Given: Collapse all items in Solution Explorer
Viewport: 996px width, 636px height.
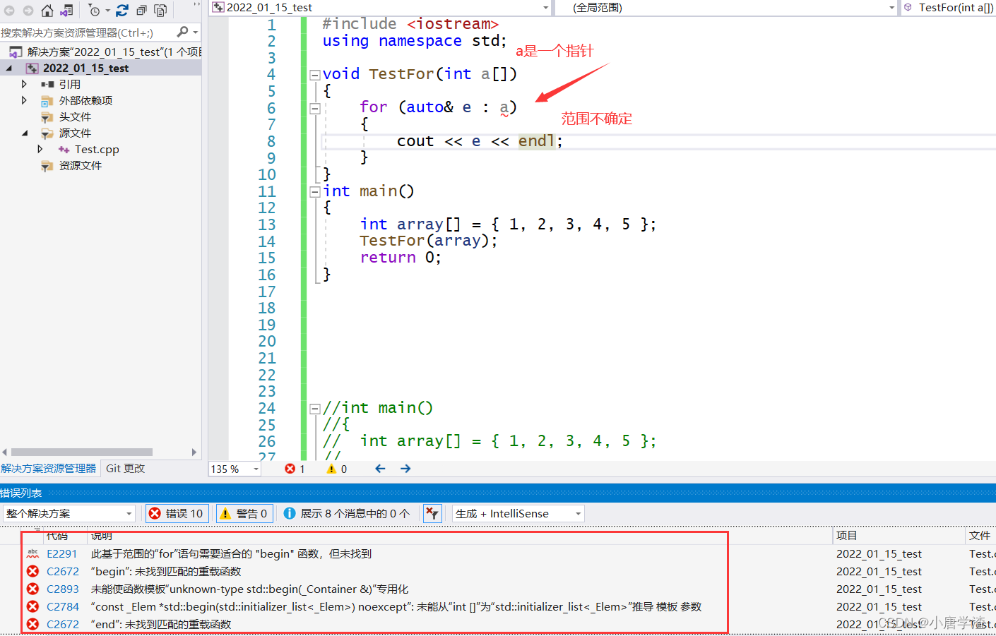Looking at the screenshot, I should click(141, 11).
